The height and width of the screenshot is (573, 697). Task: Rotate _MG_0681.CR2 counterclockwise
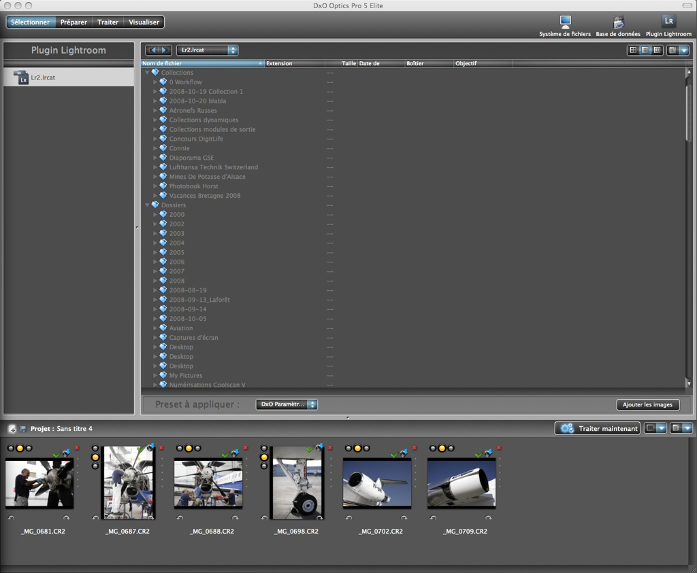[11, 517]
